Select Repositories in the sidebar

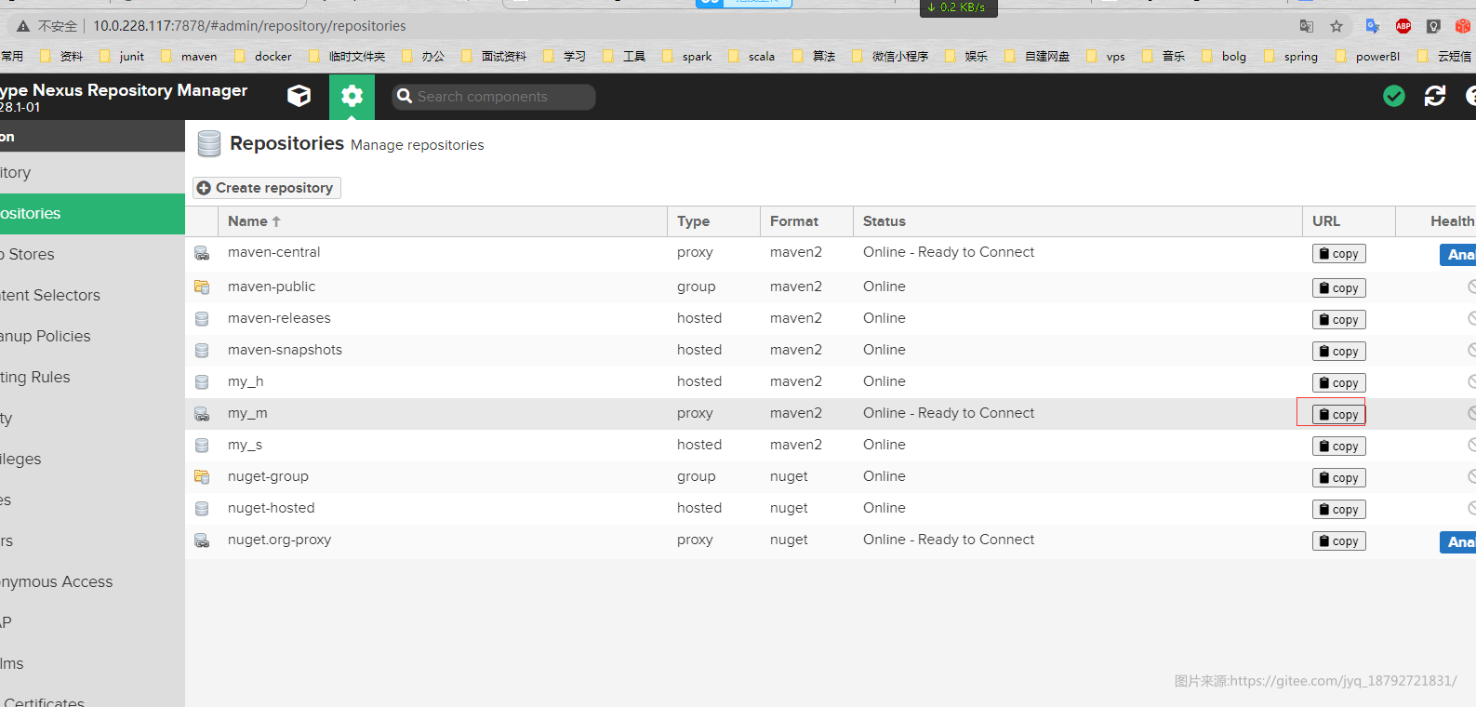click(92, 213)
